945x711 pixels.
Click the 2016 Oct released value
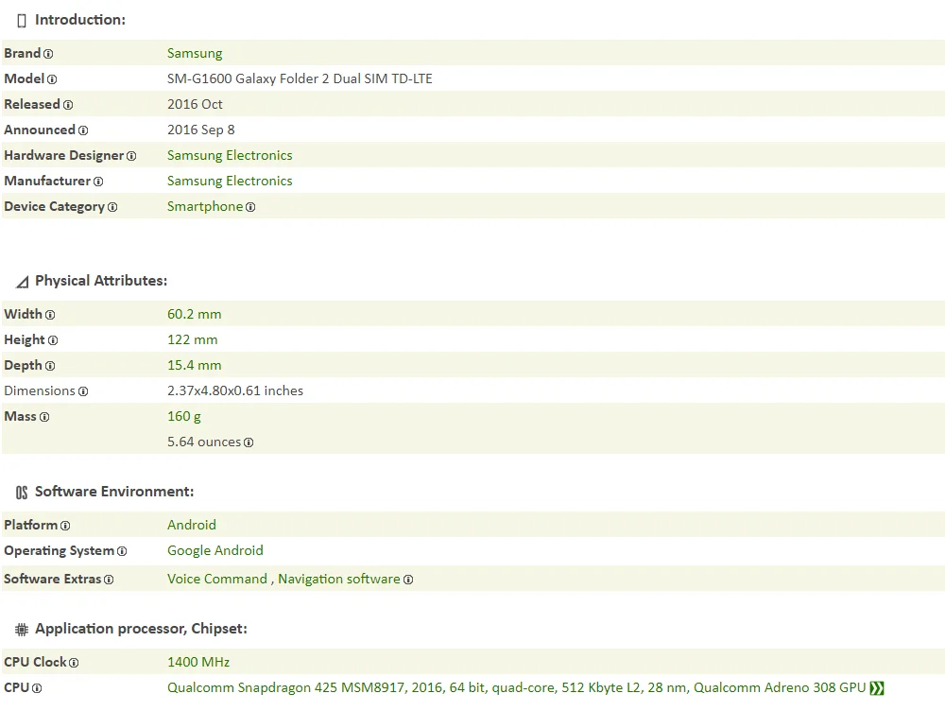[x=195, y=104]
